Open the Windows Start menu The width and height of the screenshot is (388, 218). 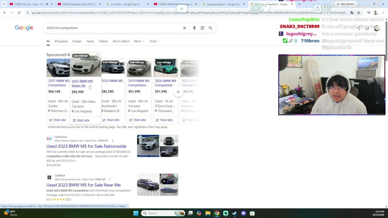coord(136,213)
